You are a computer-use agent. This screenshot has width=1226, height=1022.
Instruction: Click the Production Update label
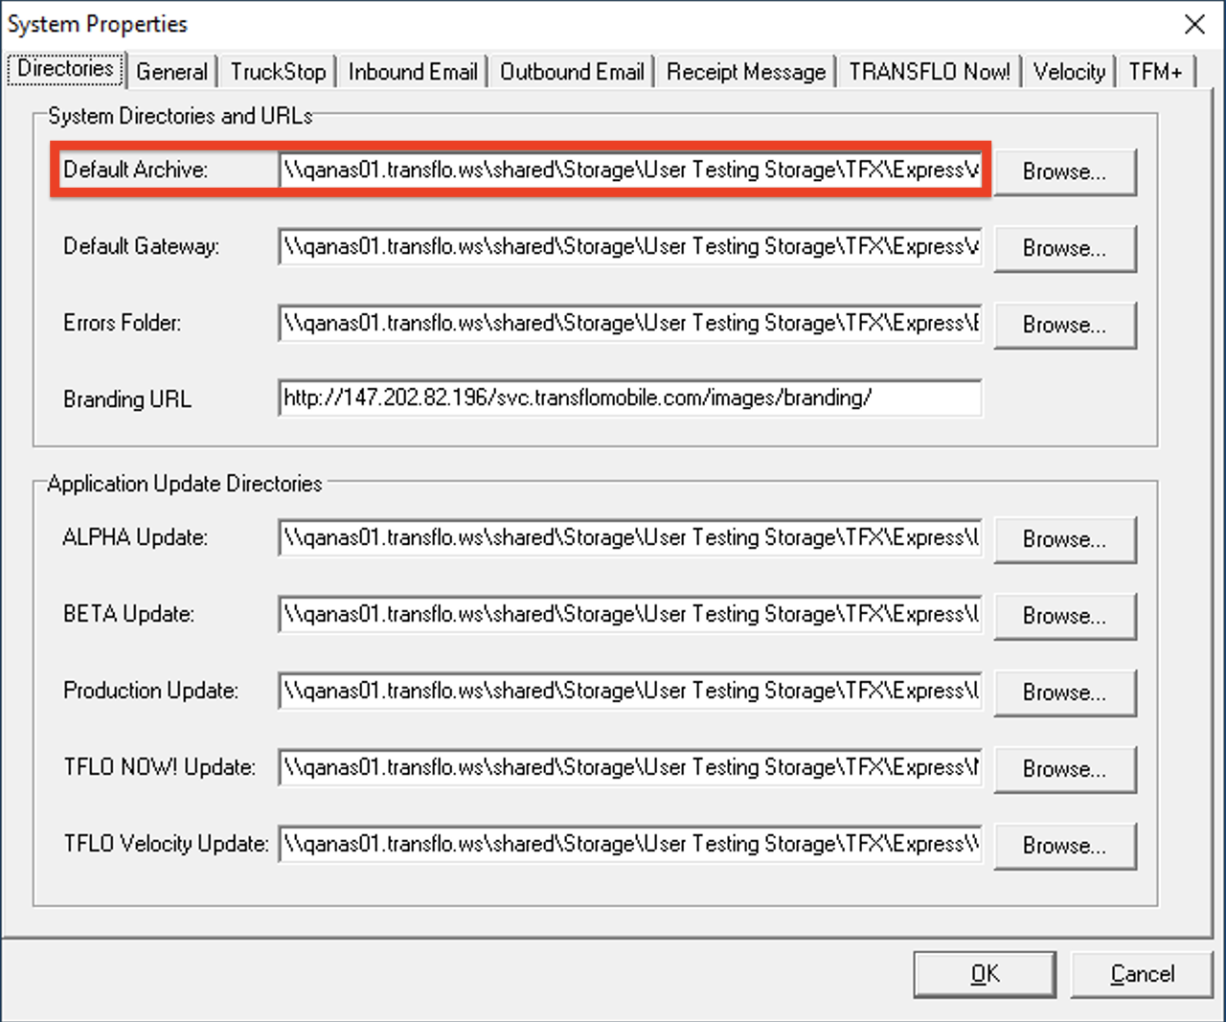150,691
